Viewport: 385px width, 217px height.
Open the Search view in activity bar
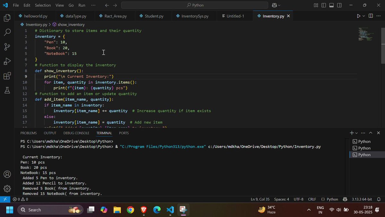(x=7, y=32)
